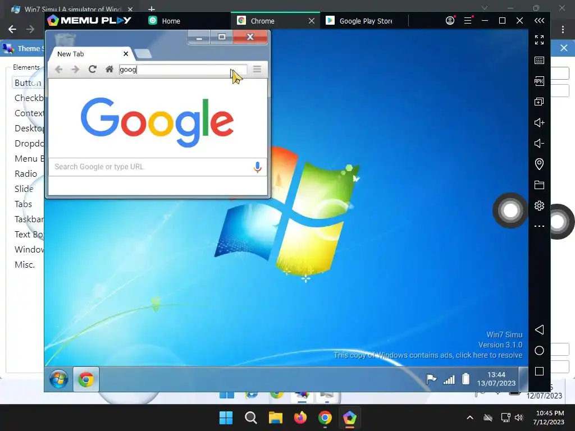Image resolution: width=575 pixels, height=431 pixels.
Task: Open host browser three-dot menu
Action: 563,29
